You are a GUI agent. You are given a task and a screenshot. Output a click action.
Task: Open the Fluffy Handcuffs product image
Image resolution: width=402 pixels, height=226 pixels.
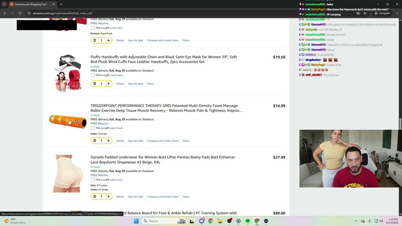point(68,73)
